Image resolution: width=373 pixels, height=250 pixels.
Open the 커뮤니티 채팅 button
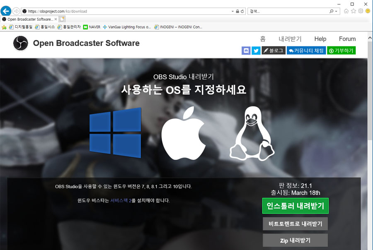[306, 50]
